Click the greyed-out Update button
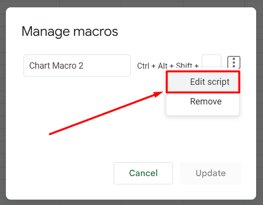The image size is (263, 205). 211,173
